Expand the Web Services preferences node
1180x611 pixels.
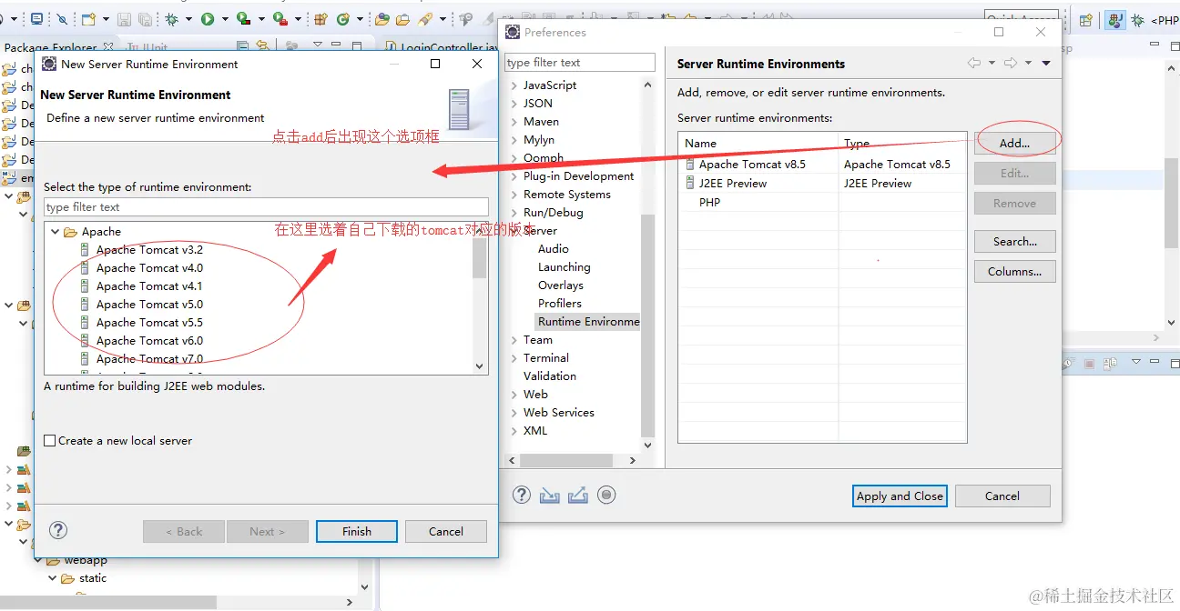pos(514,413)
